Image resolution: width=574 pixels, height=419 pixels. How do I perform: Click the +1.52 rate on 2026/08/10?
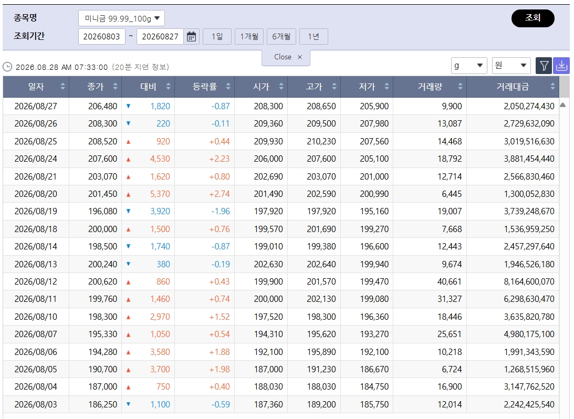point(220,317)
